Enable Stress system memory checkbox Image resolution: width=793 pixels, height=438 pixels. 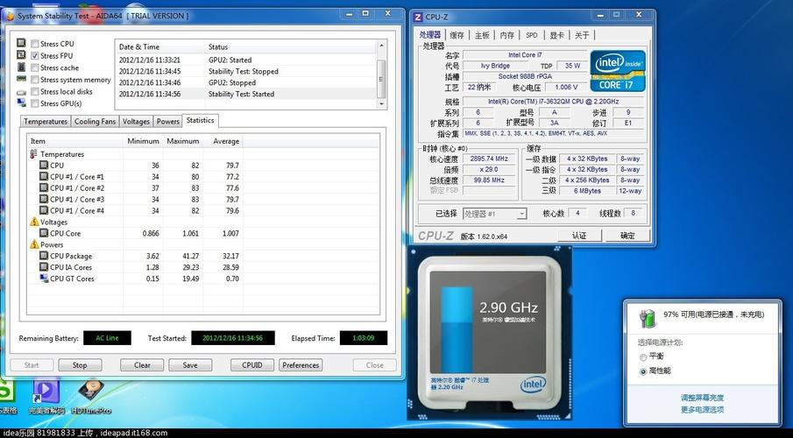35,80
